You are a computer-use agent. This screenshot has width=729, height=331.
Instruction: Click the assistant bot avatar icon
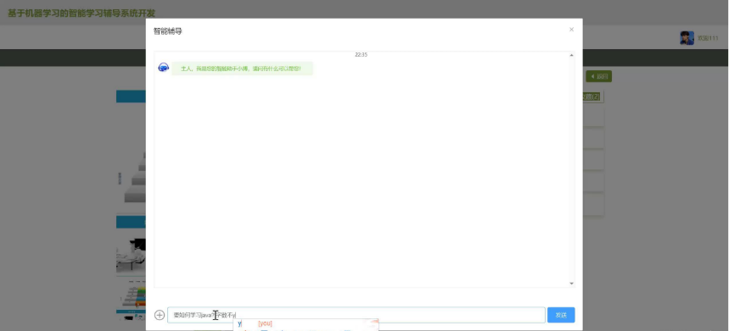coord(164,68)
